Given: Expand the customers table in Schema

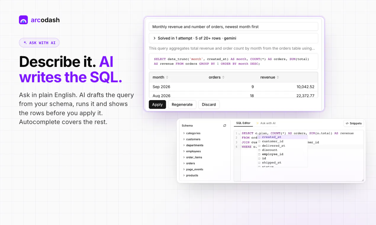Looking at the screenshot, I should coord(184,139).
